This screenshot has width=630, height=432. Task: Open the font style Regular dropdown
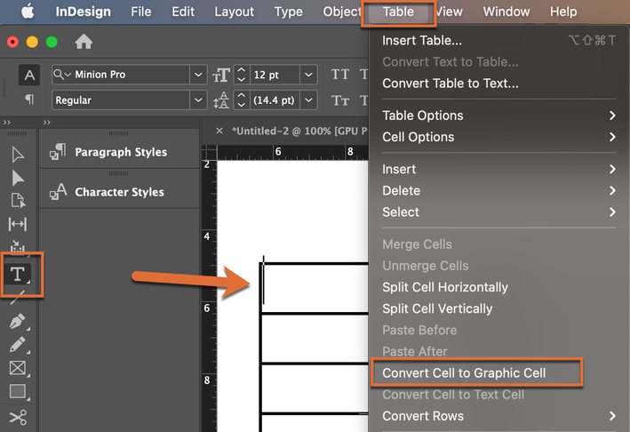[x=198, y=100]
